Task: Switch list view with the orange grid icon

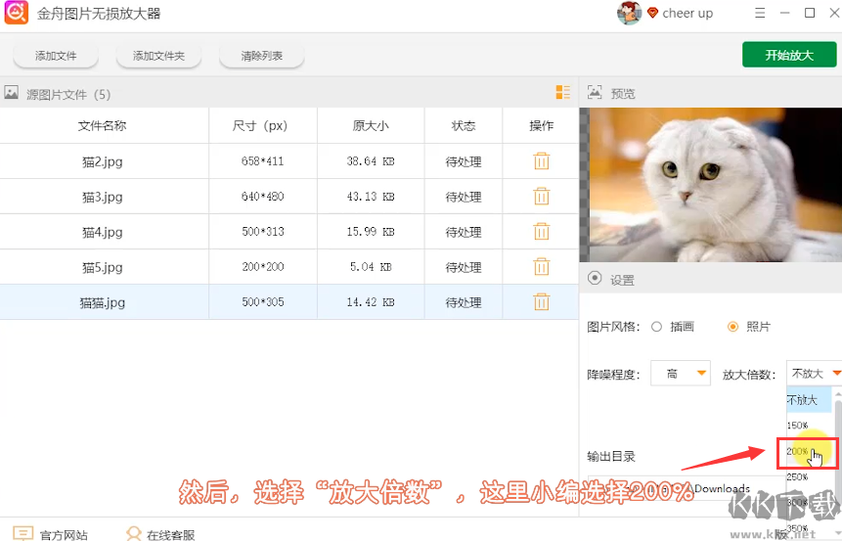Action: tap(562, 92)
